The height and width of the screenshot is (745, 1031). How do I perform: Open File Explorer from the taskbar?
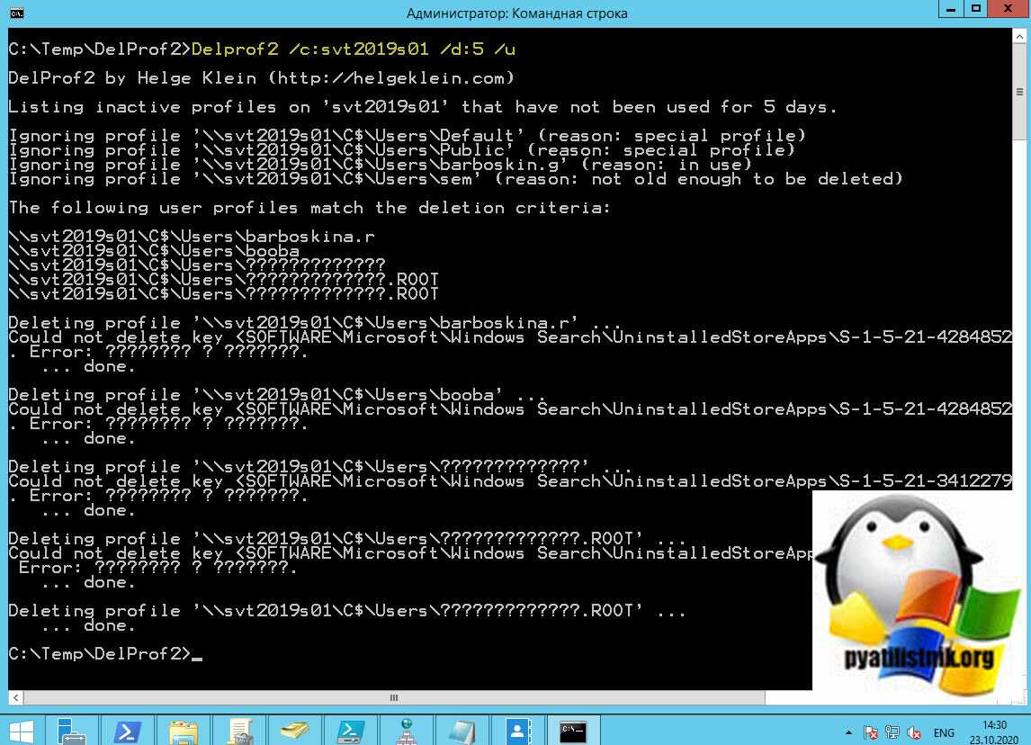click(x=183, y=731)
